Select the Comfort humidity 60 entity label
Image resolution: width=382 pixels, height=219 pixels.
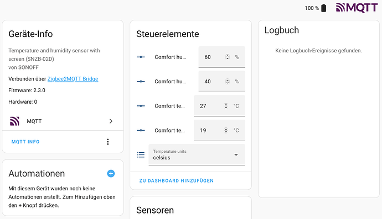click(x=171, y=57)
